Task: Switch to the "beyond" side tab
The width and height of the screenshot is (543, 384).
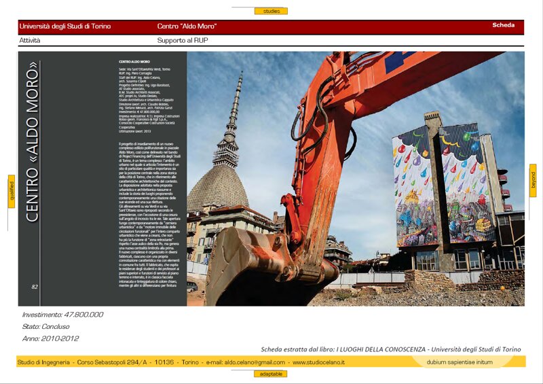Action: 532,181
